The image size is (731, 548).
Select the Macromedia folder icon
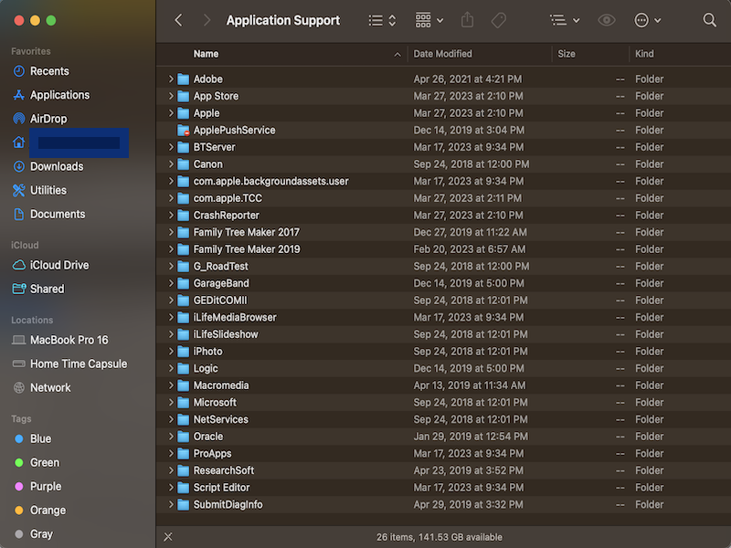[x=184, y=385]
